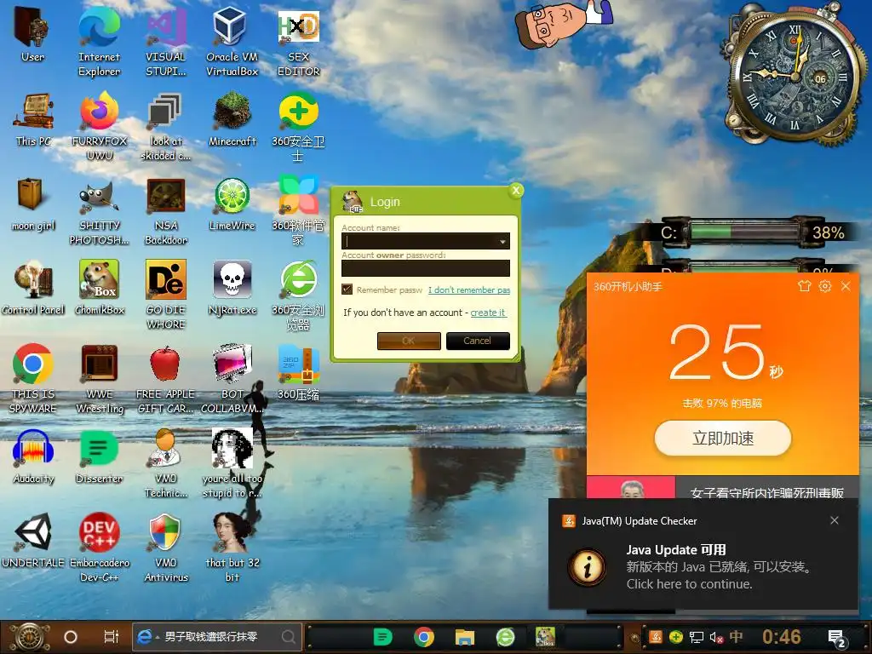Screen dimensions: 872x654
Task: Click the 女子看守所内诈骗死刑毒贩 news headline
Action: pyautogui.click(x=767, y=493)
